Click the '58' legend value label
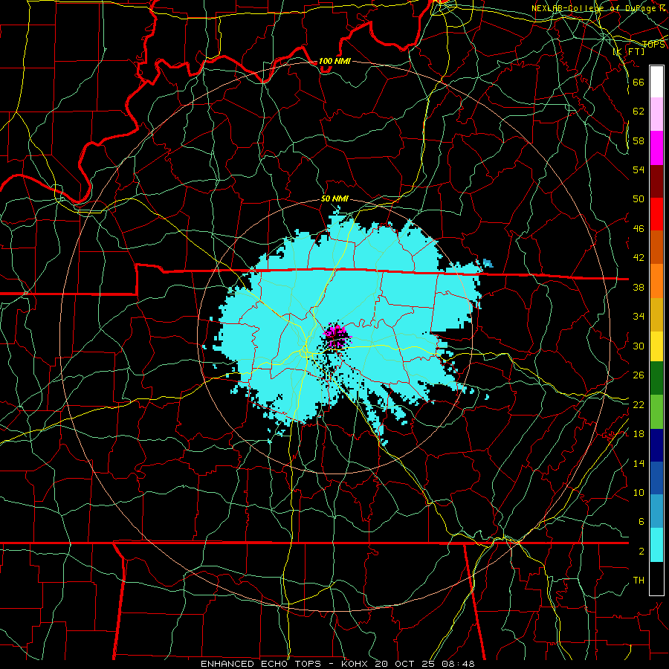 639,140
